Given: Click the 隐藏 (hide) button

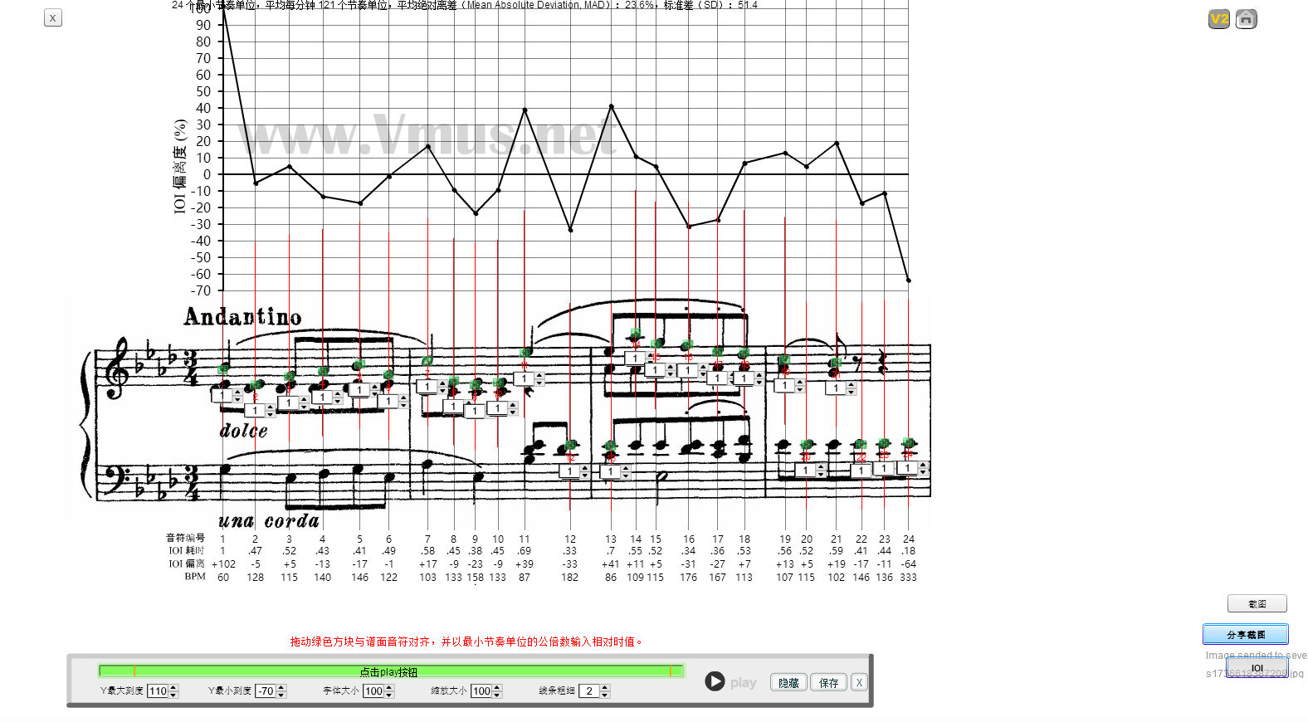Looking at the screenshot, I should tap(788, 682).
